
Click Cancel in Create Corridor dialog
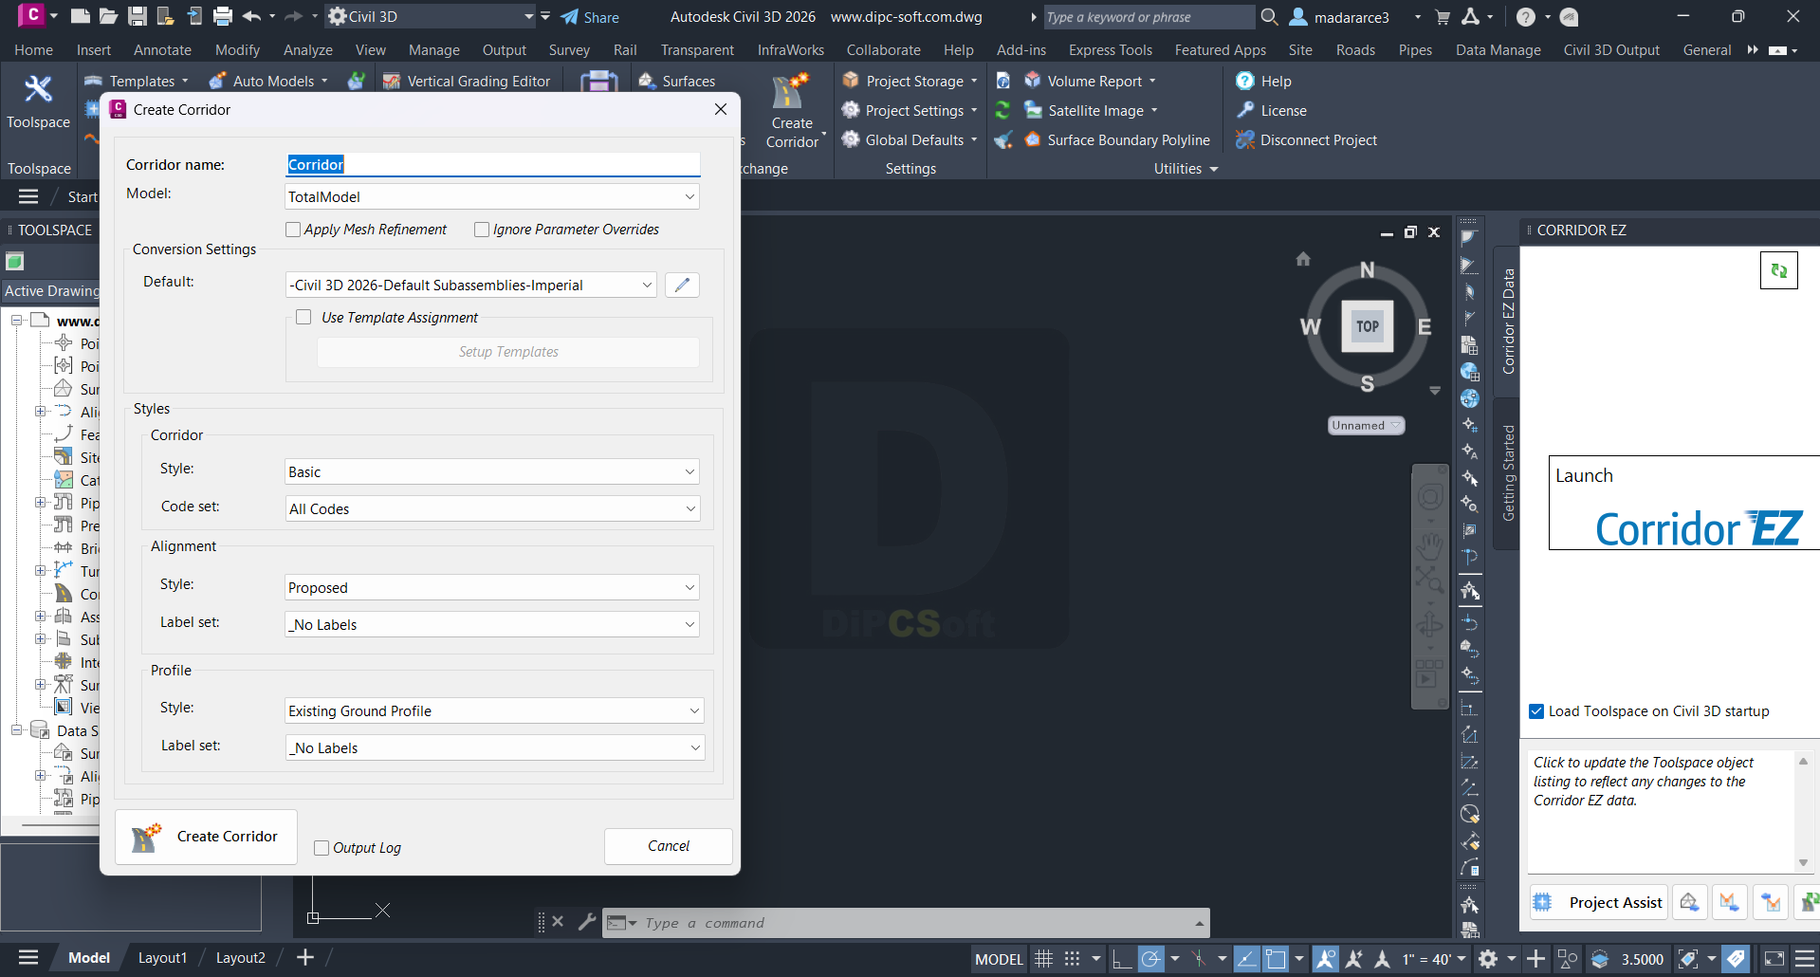point(669,846)
